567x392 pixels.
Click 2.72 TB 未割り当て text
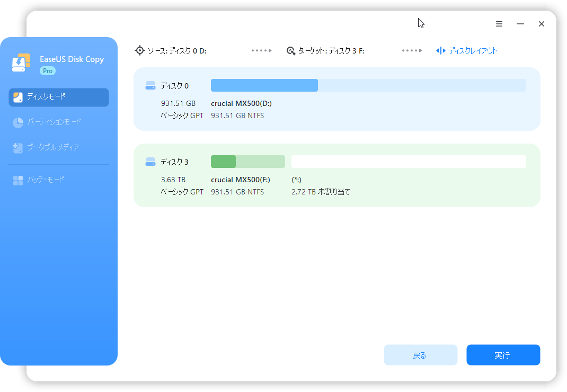(x=321, y=192)
